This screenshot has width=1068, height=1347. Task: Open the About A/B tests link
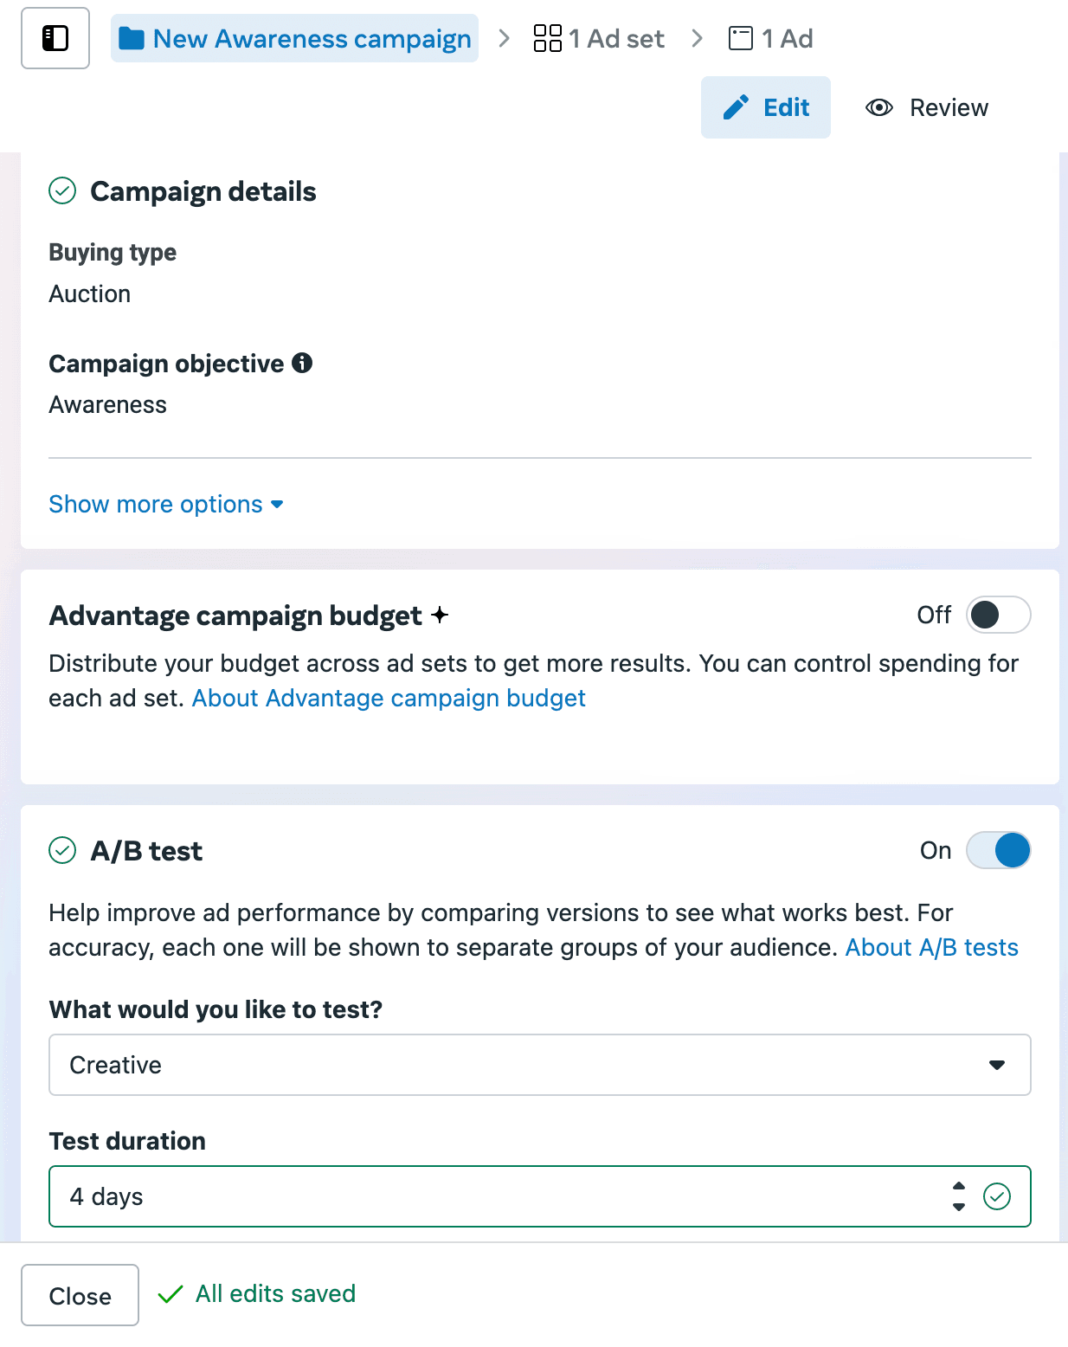point(931,947)
